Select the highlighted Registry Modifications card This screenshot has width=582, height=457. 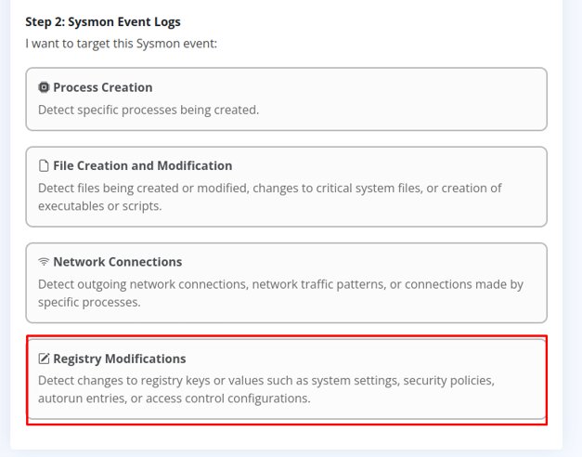[x=286, y=379]
